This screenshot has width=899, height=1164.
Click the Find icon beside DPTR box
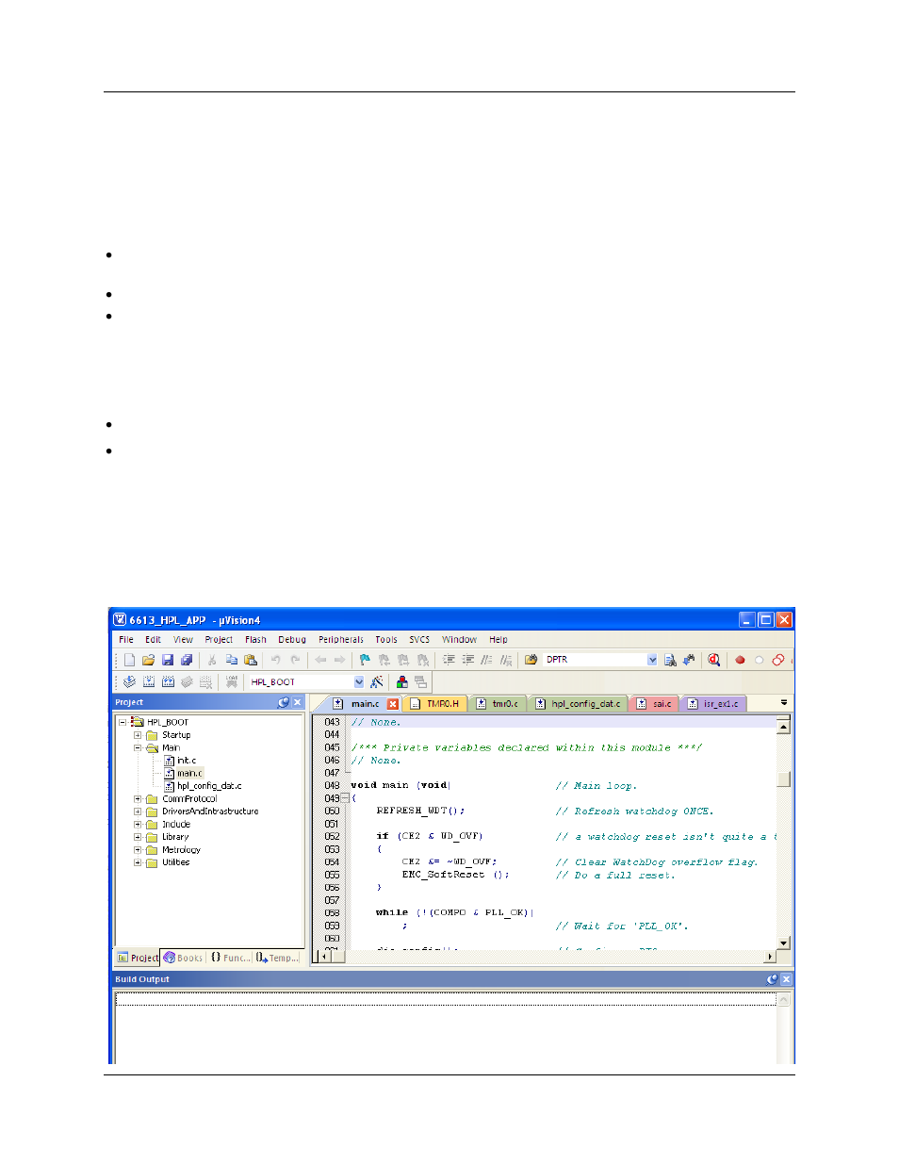(x=670, y=660)
